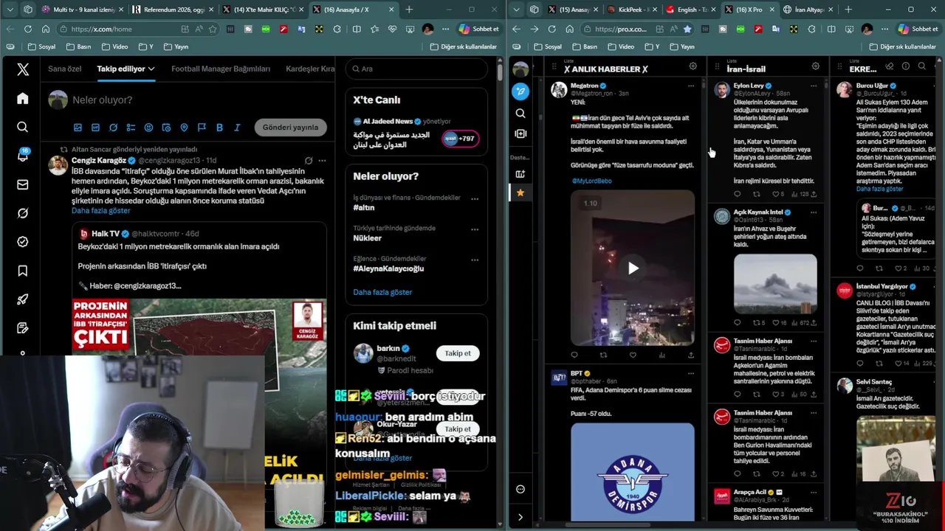This screenshot has width=945, height=531.
Task: Click Daha fazla göster under trends list
Action: [x=382, y=292]
